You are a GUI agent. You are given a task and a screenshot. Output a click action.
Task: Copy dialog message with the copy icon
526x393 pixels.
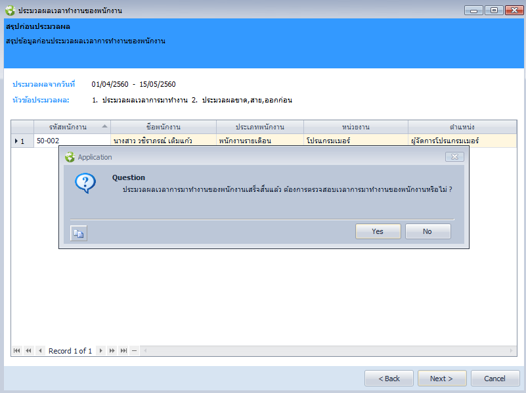(79, 233)
